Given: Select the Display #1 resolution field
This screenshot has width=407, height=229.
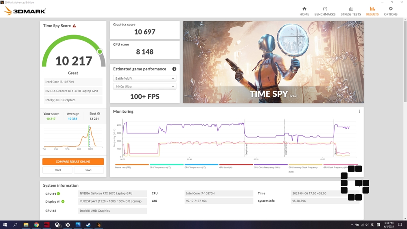Looking at the screenshot, I should pyautogui.click(x=112, y=201).
